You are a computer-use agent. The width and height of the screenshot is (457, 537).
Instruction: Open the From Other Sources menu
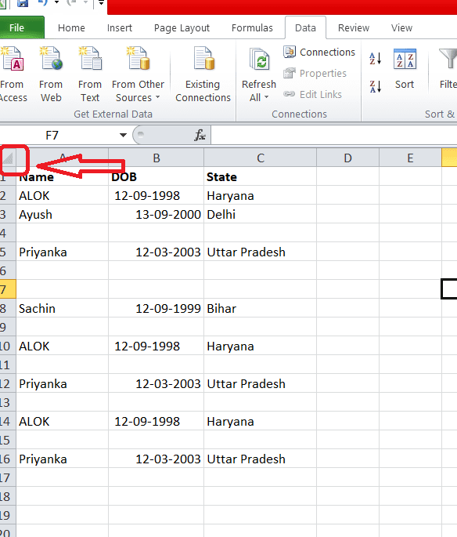pos(138,74)
